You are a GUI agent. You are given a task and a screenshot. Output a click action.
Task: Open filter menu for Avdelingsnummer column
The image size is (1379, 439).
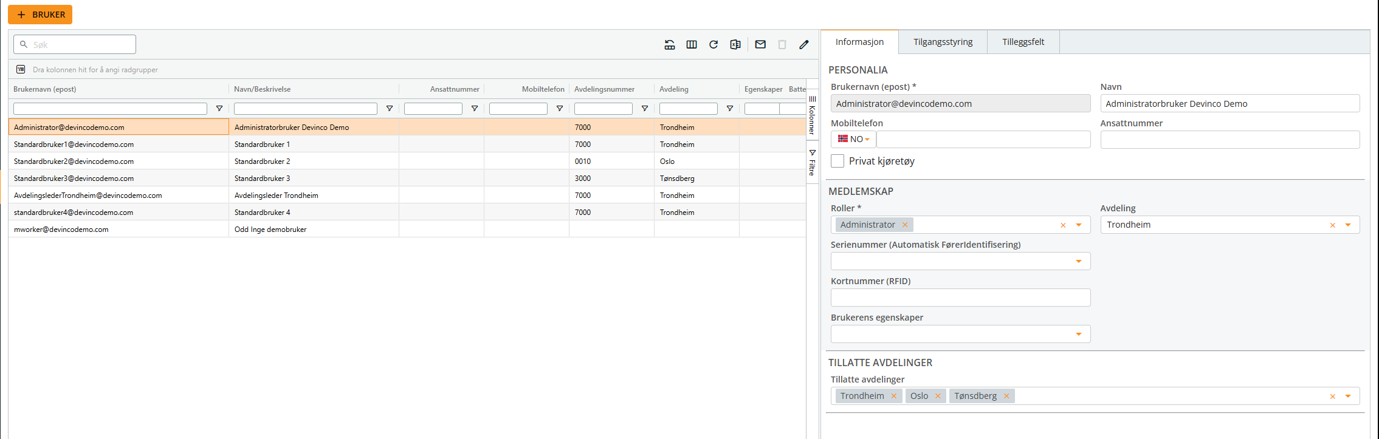coord(645,109)
